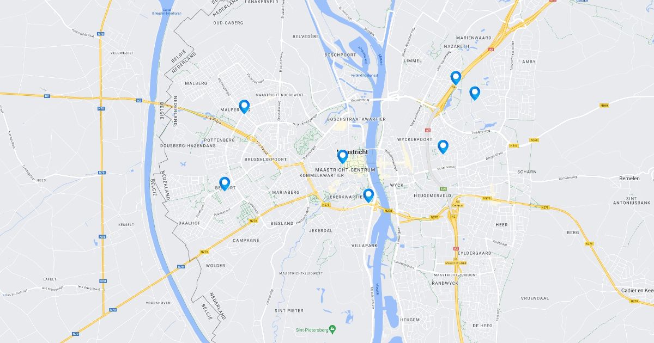The image size is (654, 343).
Task: Click the Heugem neighborhood label
Action: 409,320
